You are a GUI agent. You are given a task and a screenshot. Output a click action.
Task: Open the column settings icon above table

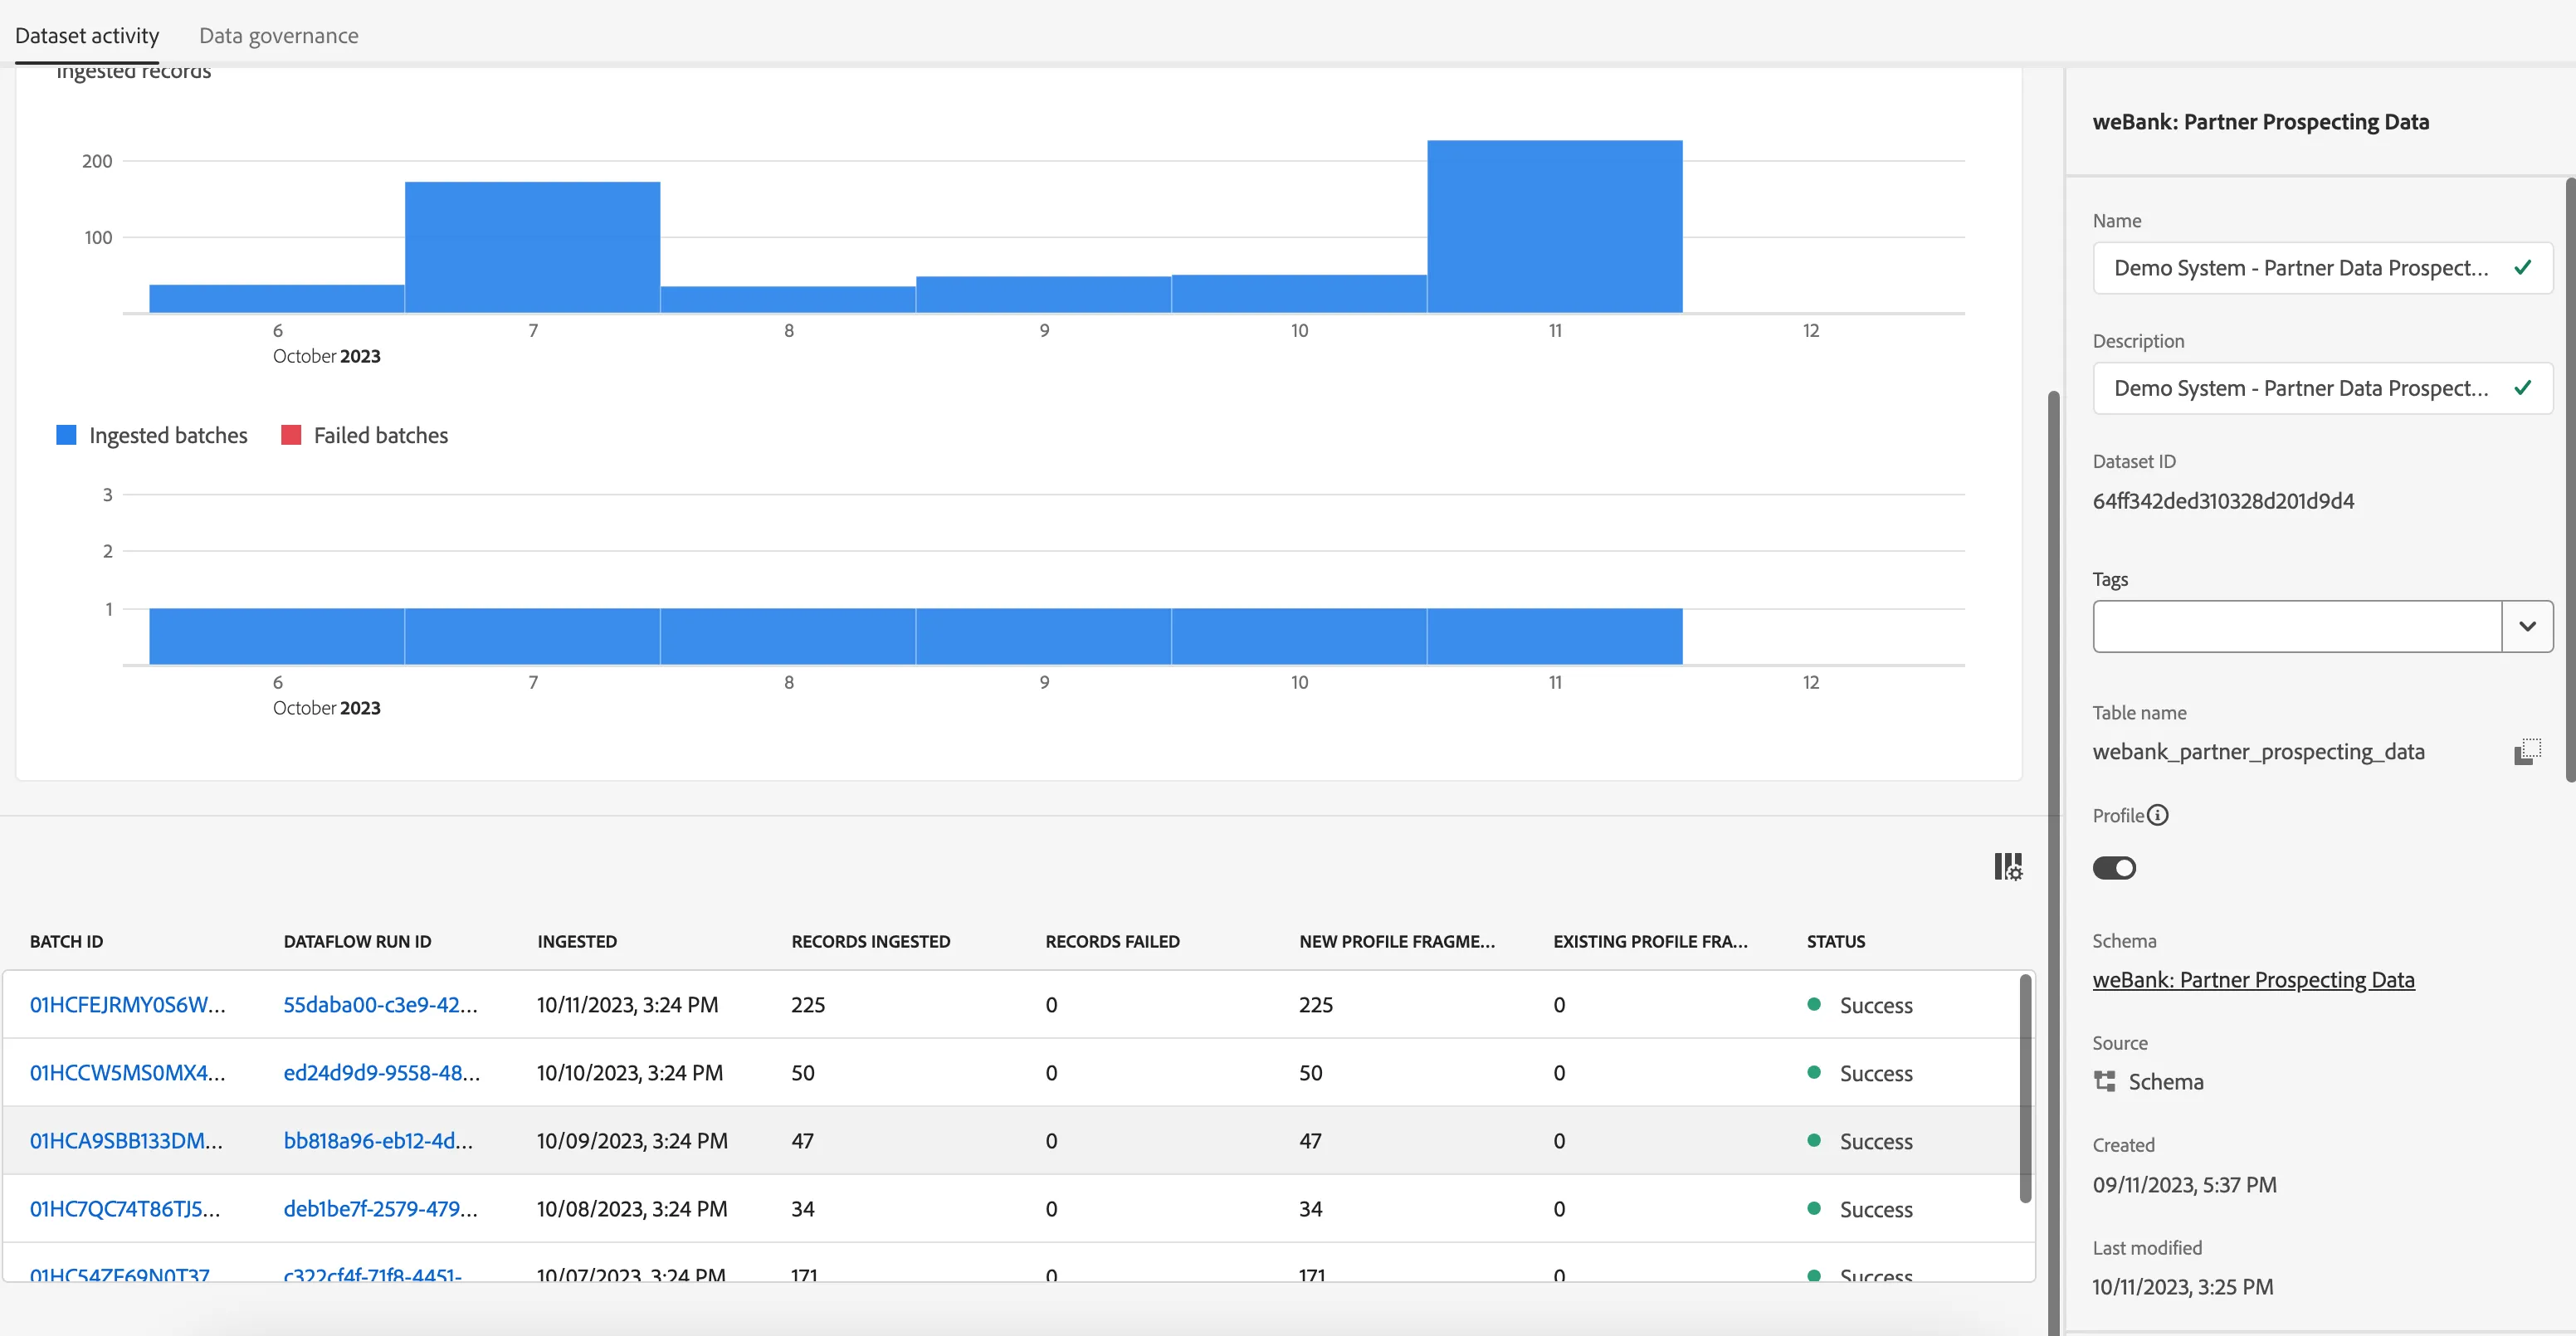(2008, 866)
